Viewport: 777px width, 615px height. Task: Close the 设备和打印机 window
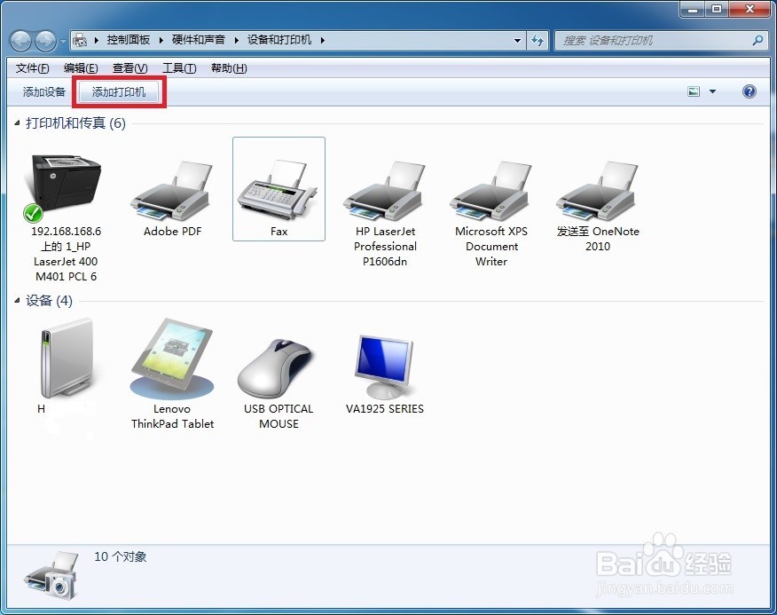click(750, 9)
